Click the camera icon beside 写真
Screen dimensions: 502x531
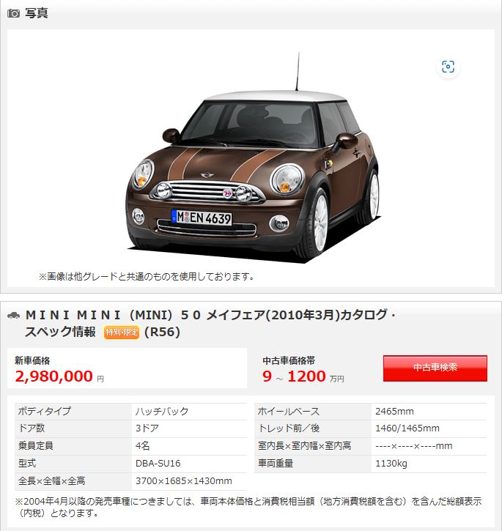(x=14, y=13)
